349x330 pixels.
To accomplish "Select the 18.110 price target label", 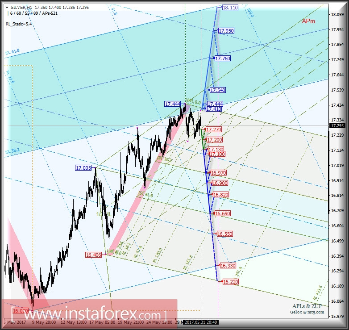I will click(x=230, y=8).
